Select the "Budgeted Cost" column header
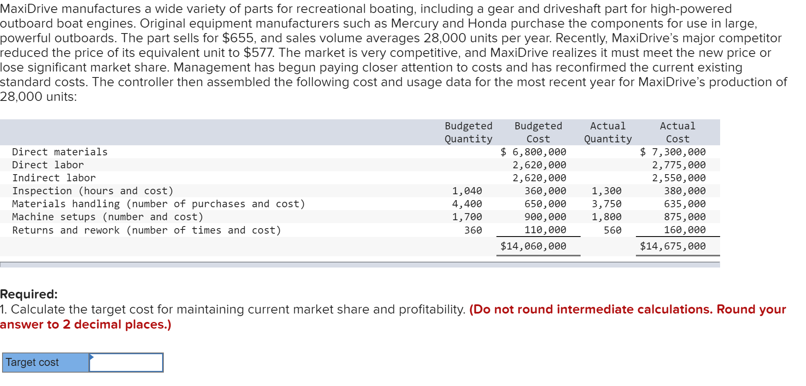Viewport: 806px width, 386px height. coord(538,132)
